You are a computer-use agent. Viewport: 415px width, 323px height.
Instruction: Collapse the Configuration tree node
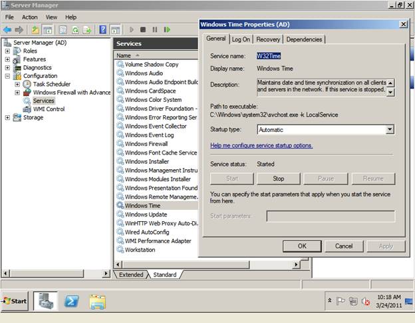7,76
